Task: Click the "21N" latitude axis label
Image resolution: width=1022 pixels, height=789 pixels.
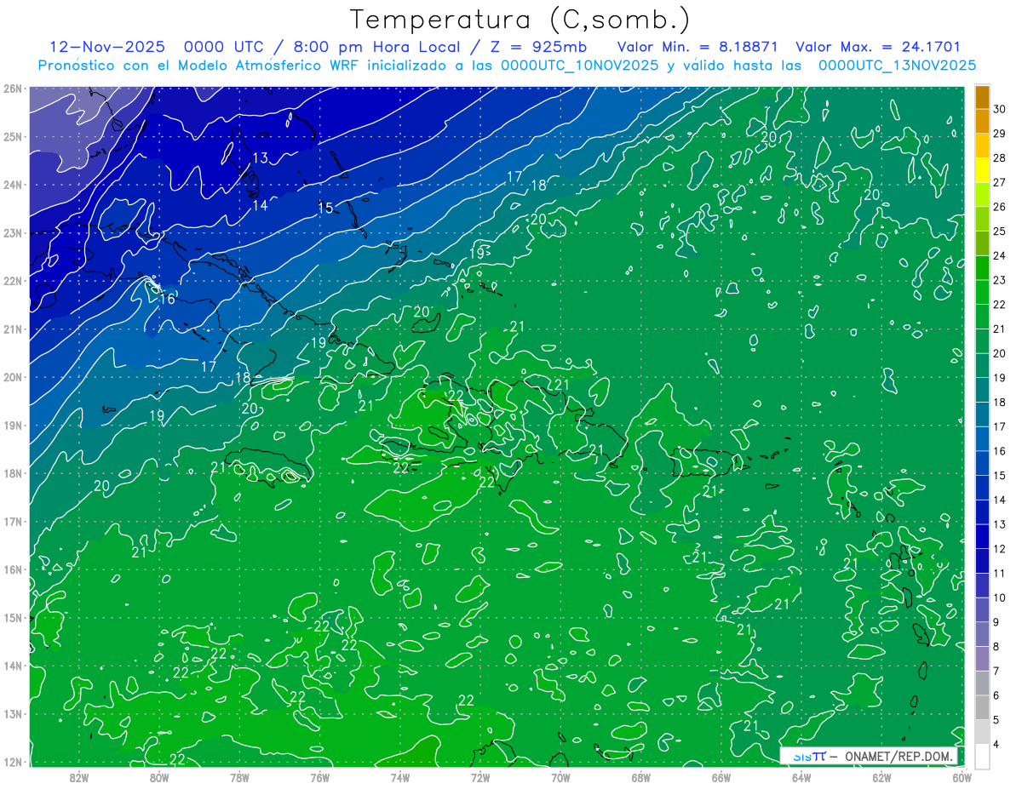Action: [13, 329]
